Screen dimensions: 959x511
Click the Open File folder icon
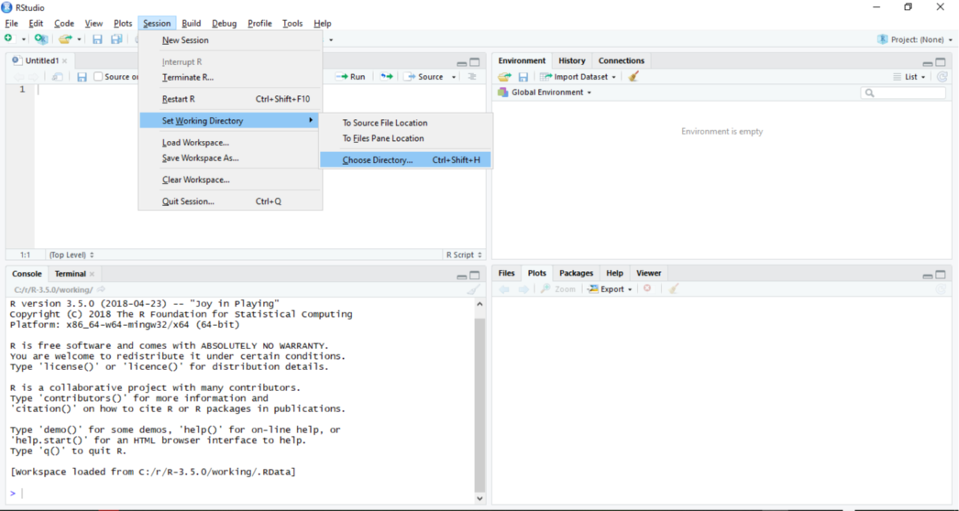click(65, 39)
